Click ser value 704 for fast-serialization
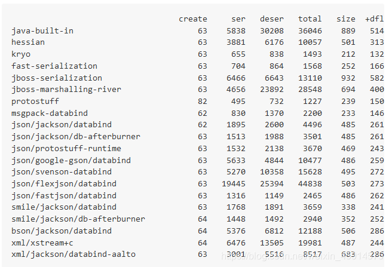This screenshot has height=267, width=389. pyautogui.click(x=238, y=66)
